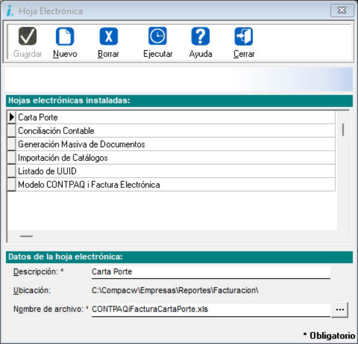
Task: Focus the Nombre de archivo field
Action: point(210,309)
